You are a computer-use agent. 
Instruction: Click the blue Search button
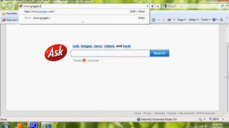159,53
